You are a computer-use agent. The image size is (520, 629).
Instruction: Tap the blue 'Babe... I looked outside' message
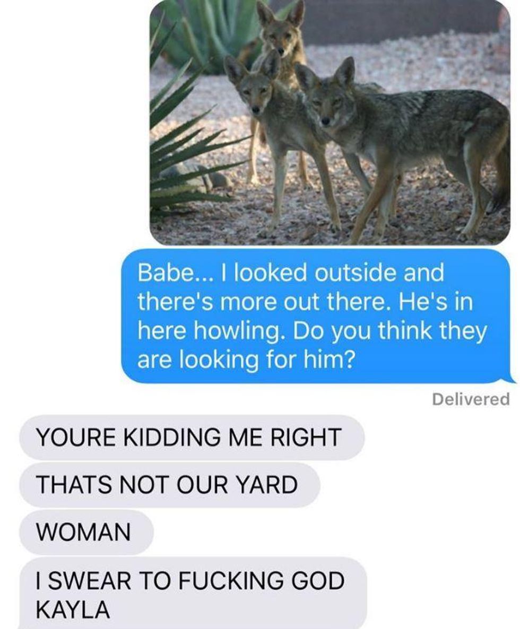point(317,316)
